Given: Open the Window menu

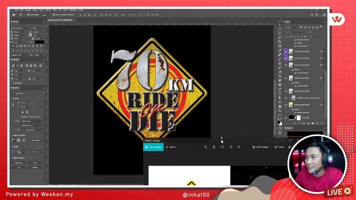Looking at the screenshot, I should pyautogui.click(x=73, y=10).
